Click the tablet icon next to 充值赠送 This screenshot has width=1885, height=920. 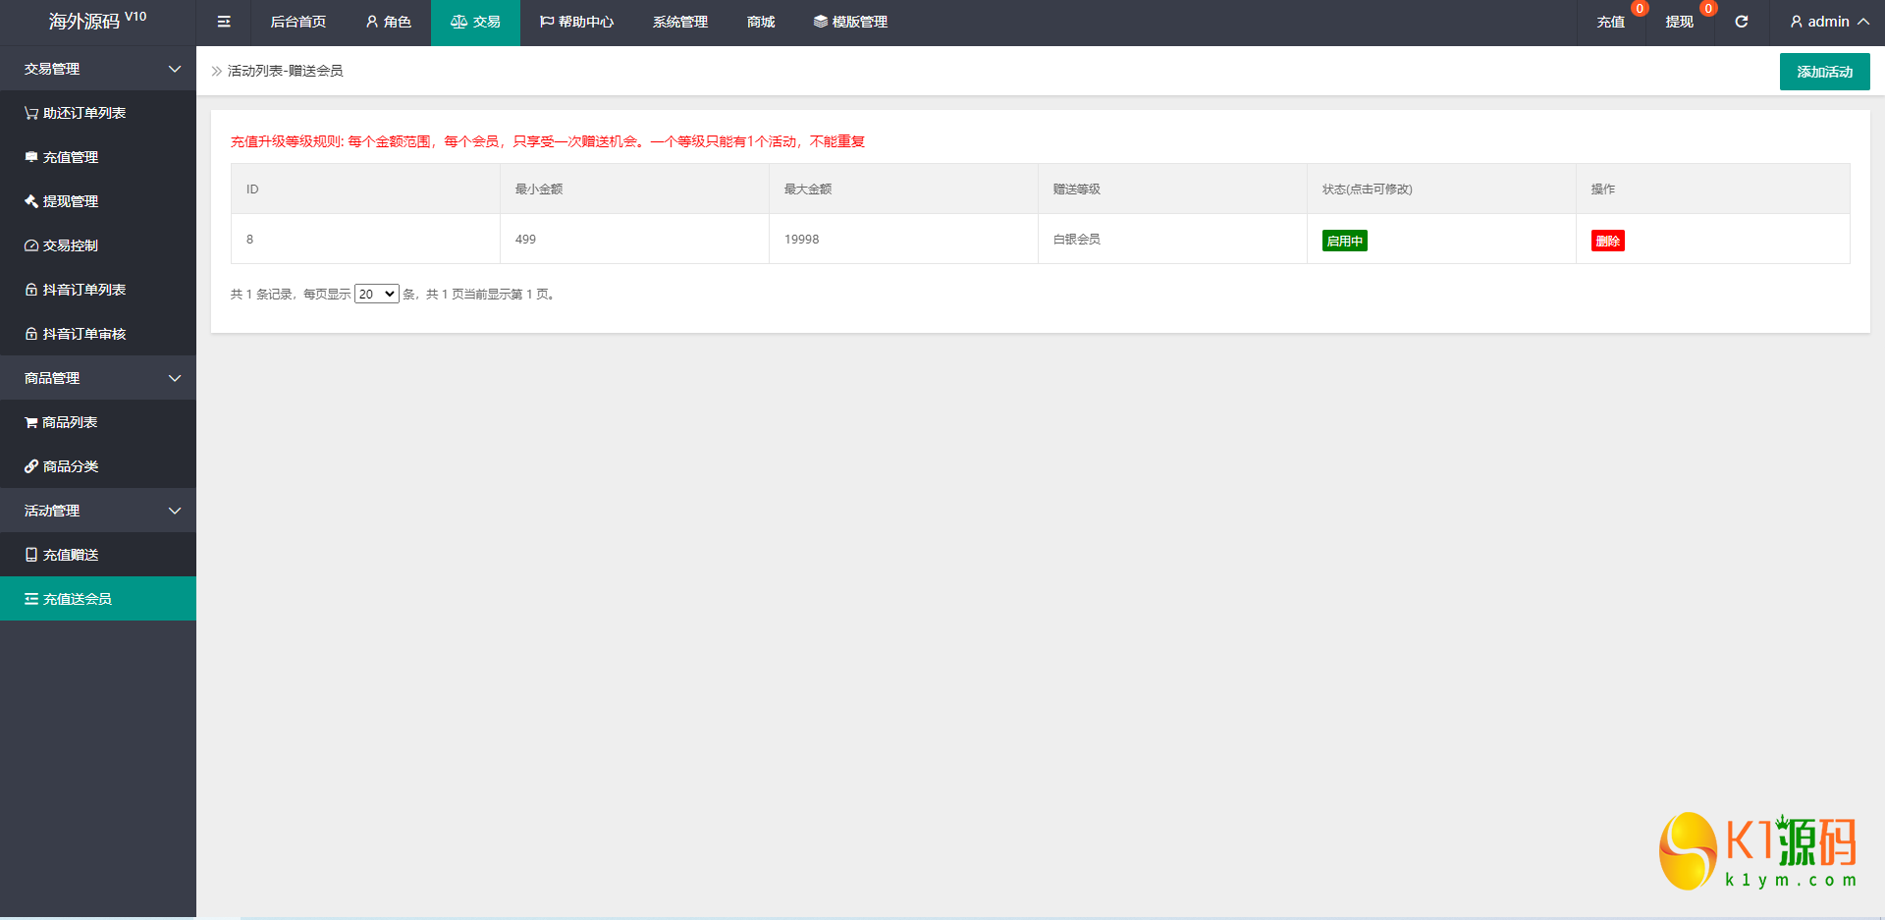coord(31,555)
